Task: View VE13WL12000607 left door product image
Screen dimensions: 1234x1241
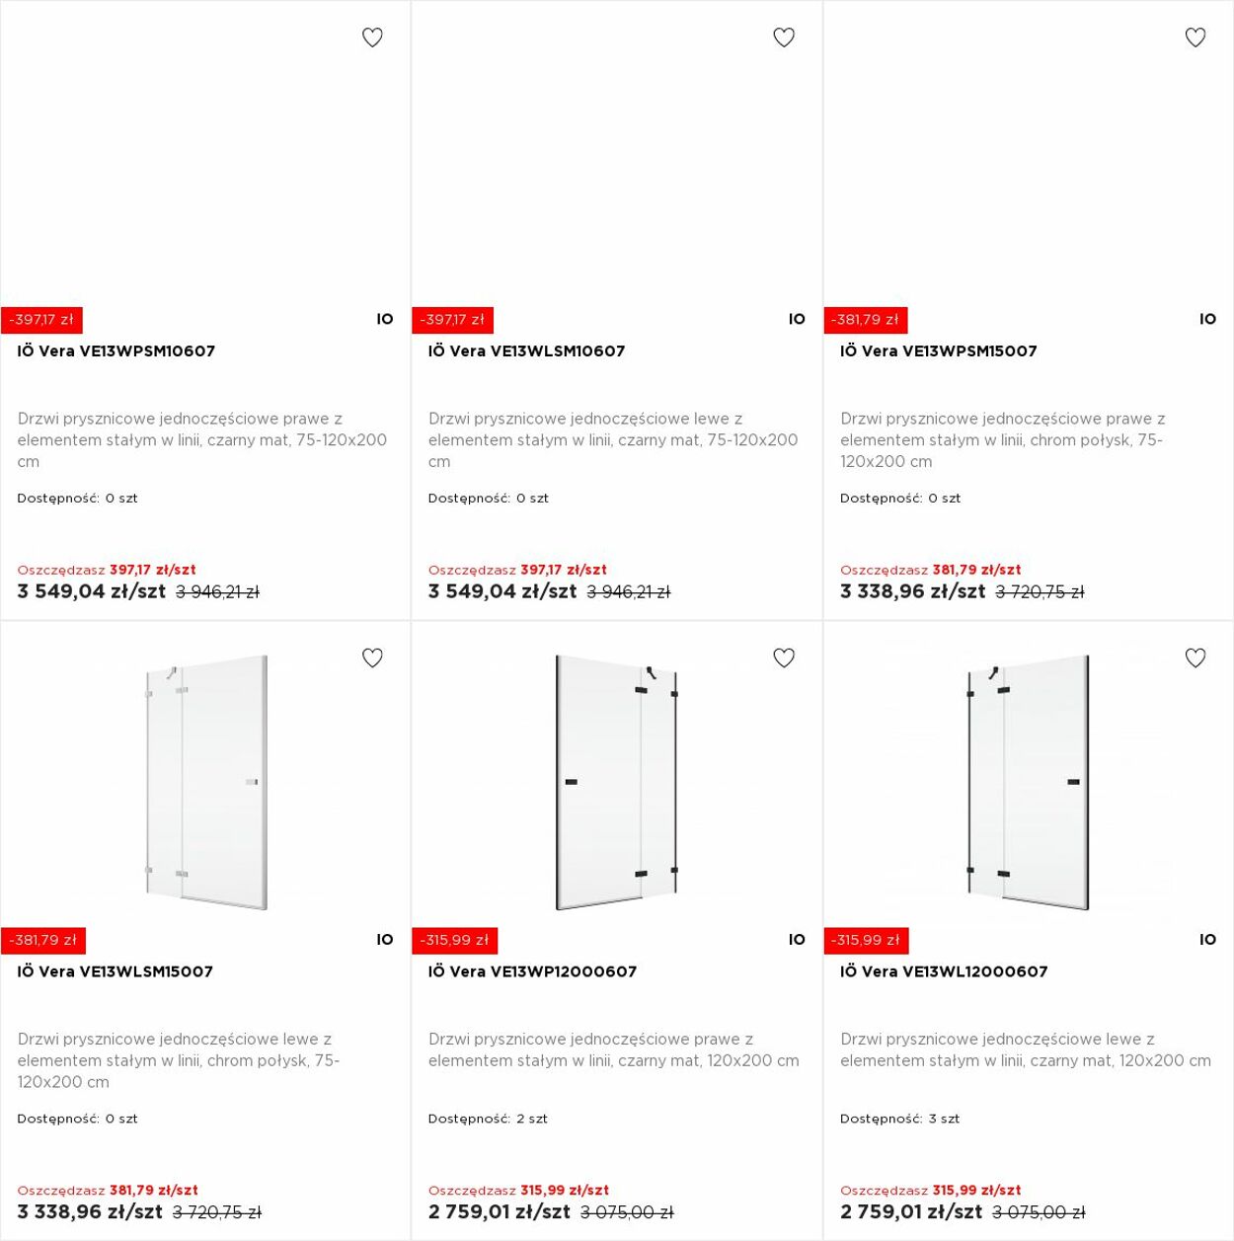Action: [x=1029, y=782]
